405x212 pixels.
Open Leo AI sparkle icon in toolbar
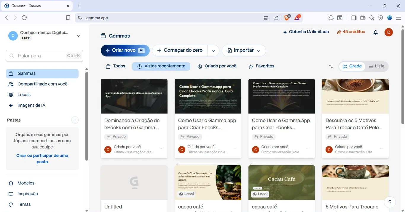[x=372, y=18]
